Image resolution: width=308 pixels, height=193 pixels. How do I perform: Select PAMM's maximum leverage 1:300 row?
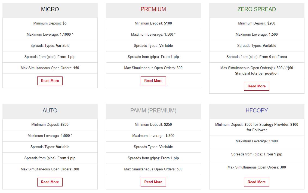153,136
